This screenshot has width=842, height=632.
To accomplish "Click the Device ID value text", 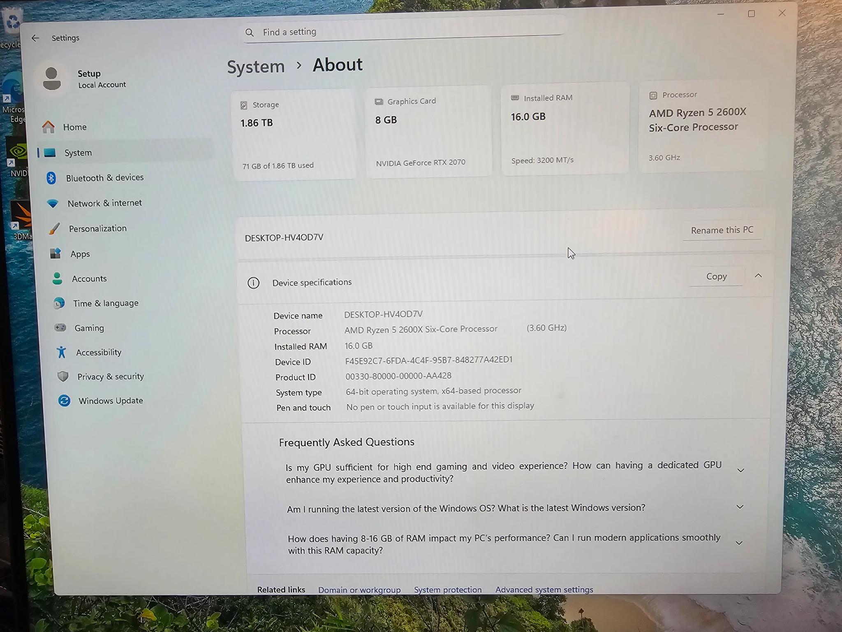I will click(x=429, y=360).
